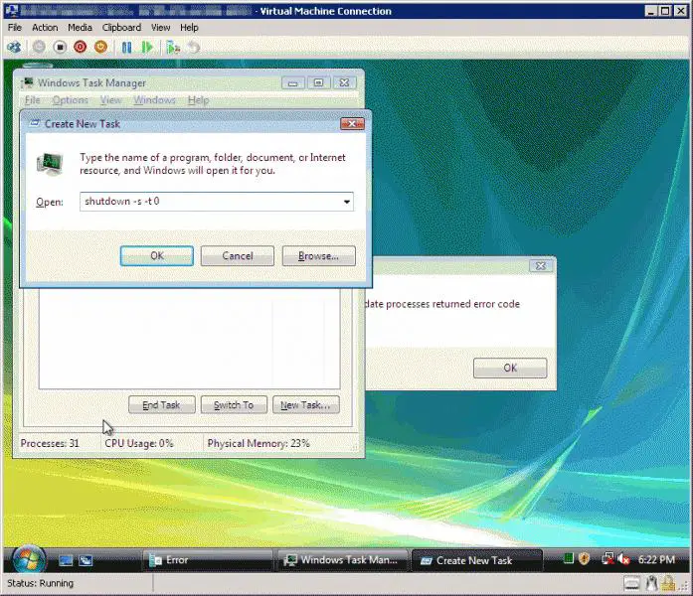This screenshot has height=596, width=693.
Task: Click lock icon in VM status bar
Action: coord(668,584)
